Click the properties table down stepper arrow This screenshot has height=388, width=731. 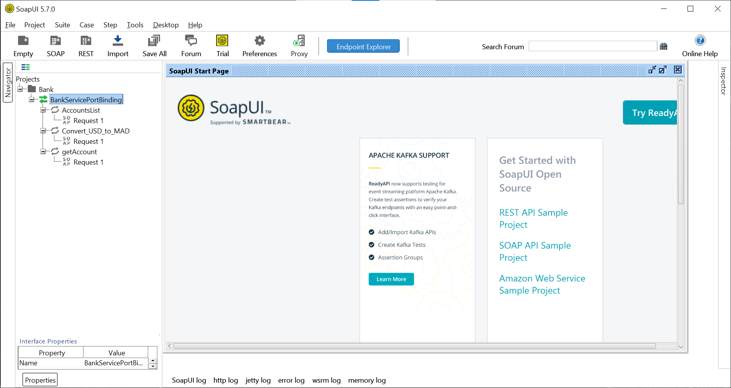(153, 366)
